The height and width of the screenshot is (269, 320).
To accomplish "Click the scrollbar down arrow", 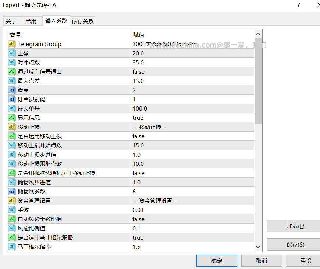I will click(x=258, y=247).
